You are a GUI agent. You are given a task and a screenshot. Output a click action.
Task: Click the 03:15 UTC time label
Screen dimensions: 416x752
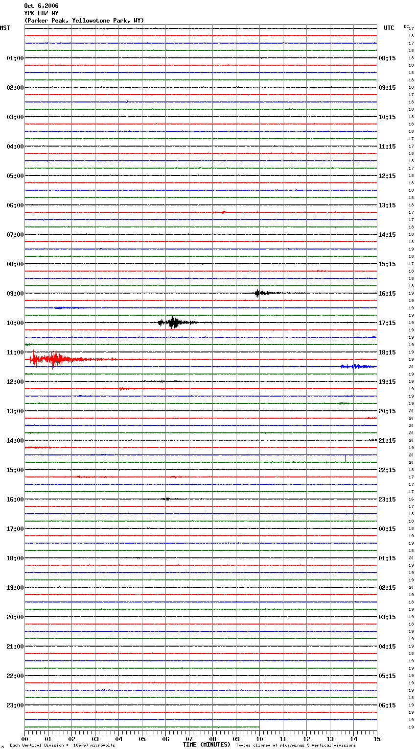pos(387,617)
